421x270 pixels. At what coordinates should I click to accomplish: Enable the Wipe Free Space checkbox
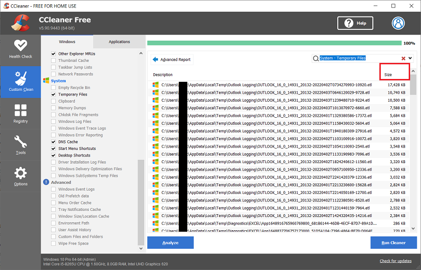53,244
